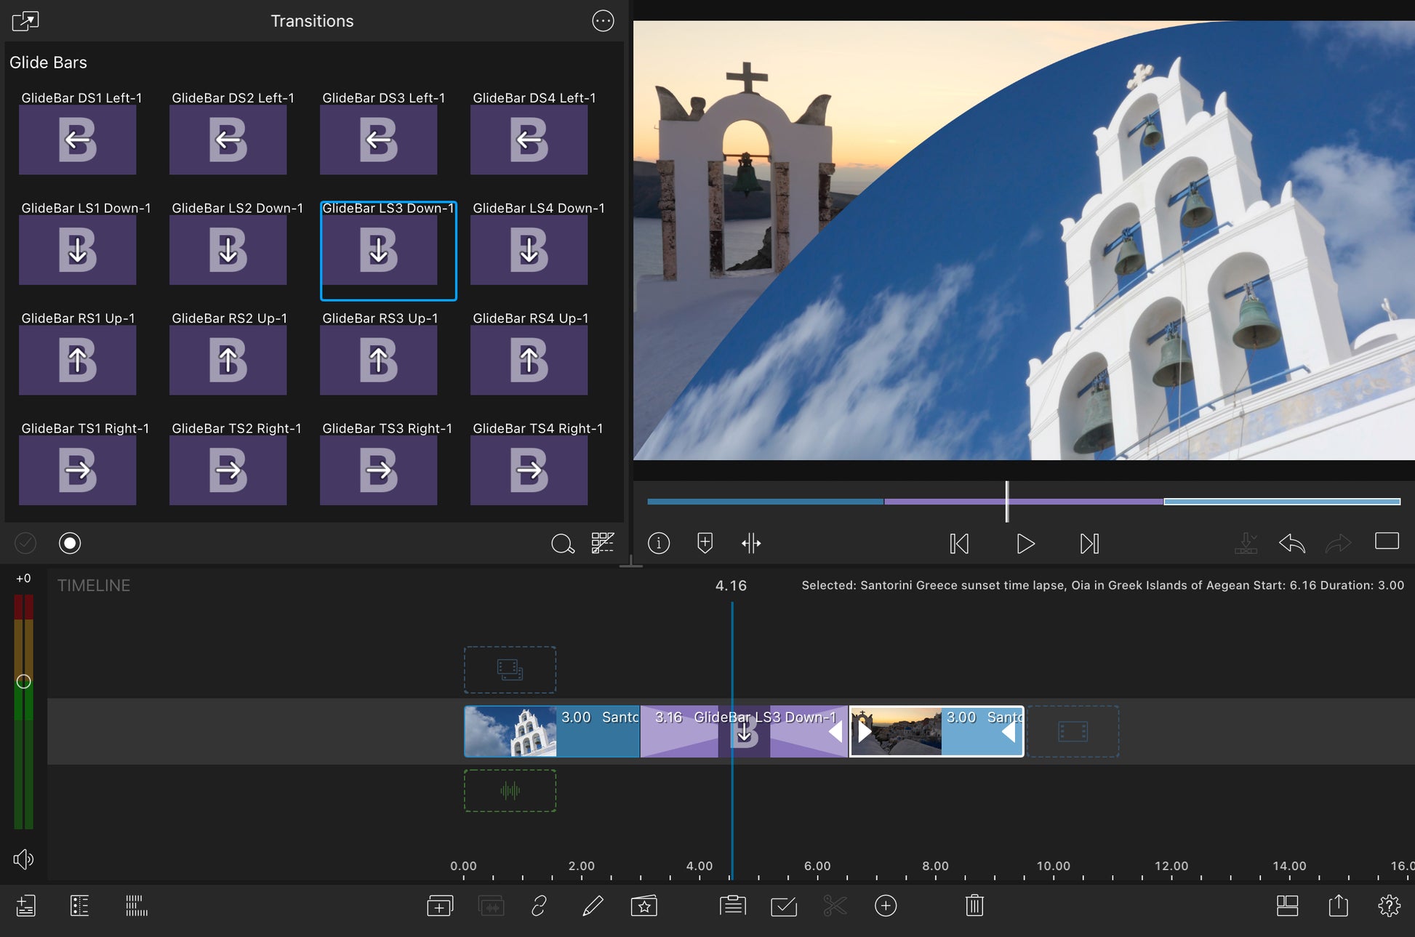Open the three-dots options menu in Transitions
The image size is (1415, 937).
[603, 21]
